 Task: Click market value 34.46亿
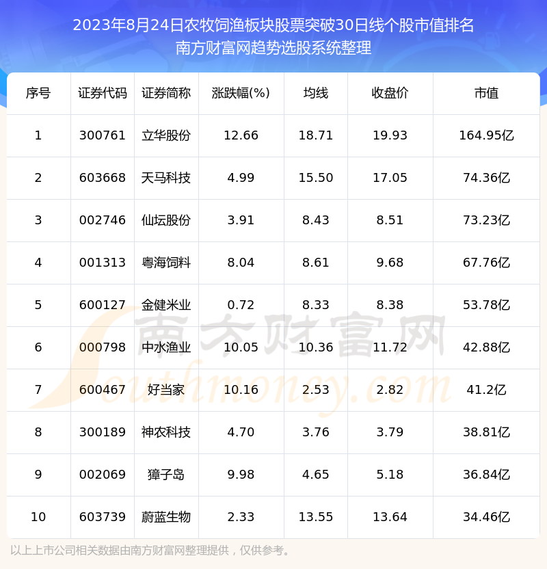click(486, 517)
